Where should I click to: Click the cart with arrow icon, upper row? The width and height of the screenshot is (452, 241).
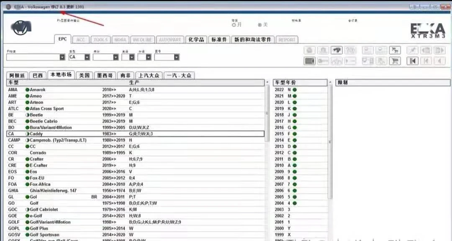(395, 50)
